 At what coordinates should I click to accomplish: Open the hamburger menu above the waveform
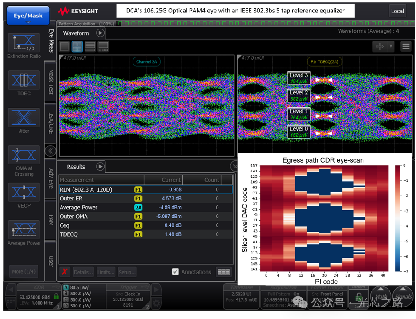pyautogui.click(x=405, y=46)
